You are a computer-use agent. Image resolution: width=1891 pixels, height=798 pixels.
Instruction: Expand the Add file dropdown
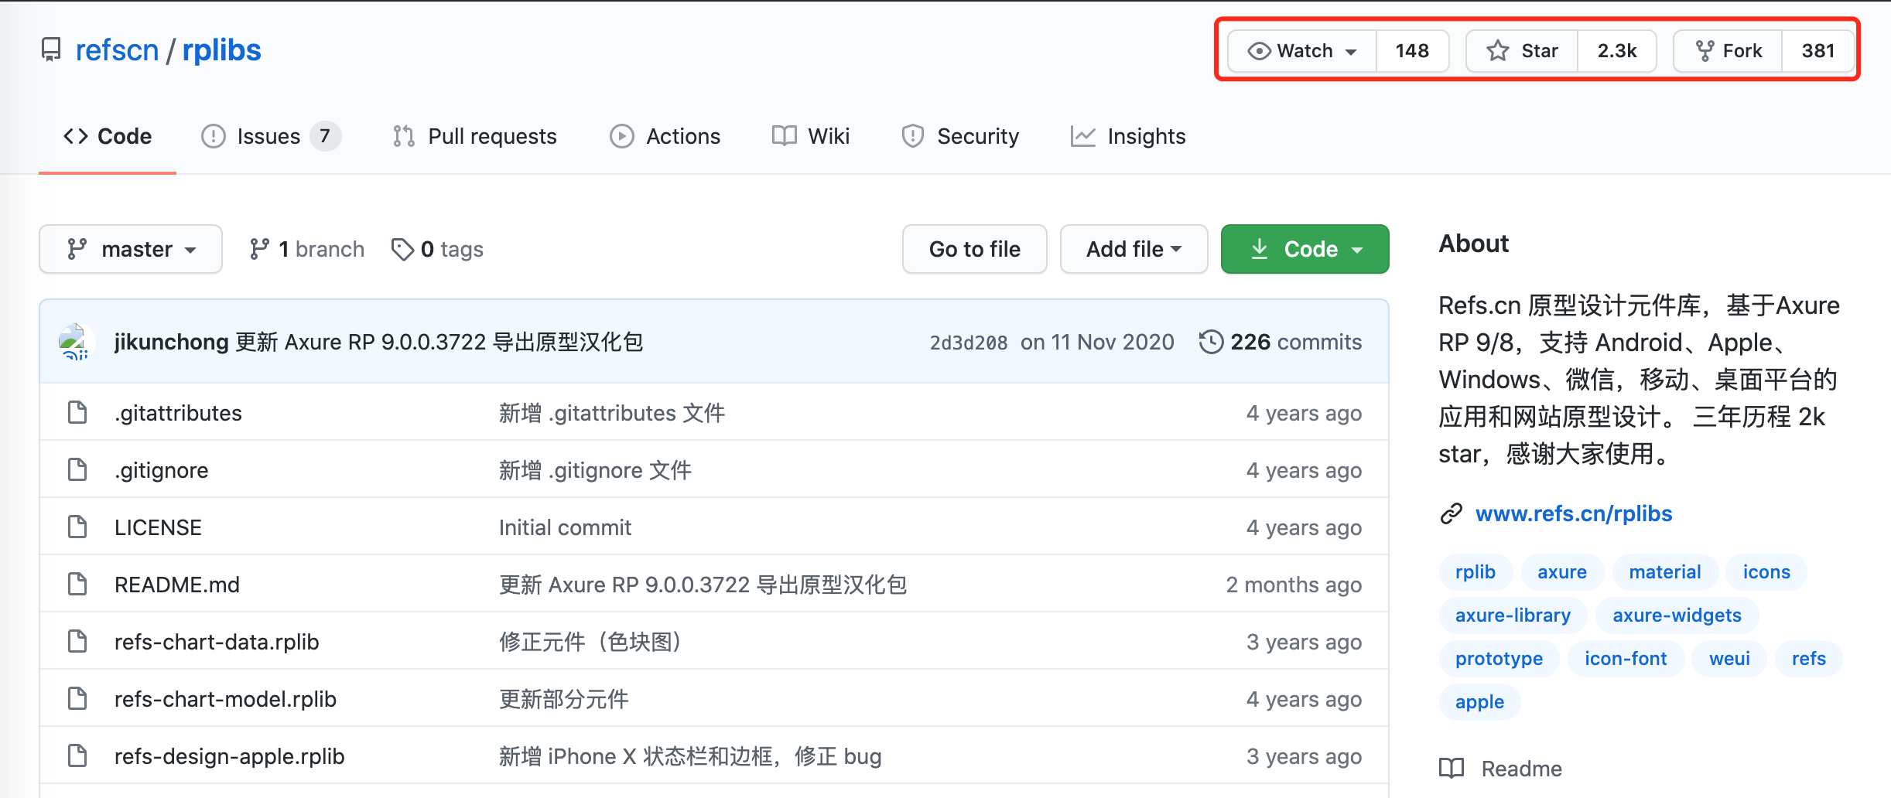[1134, 249]
